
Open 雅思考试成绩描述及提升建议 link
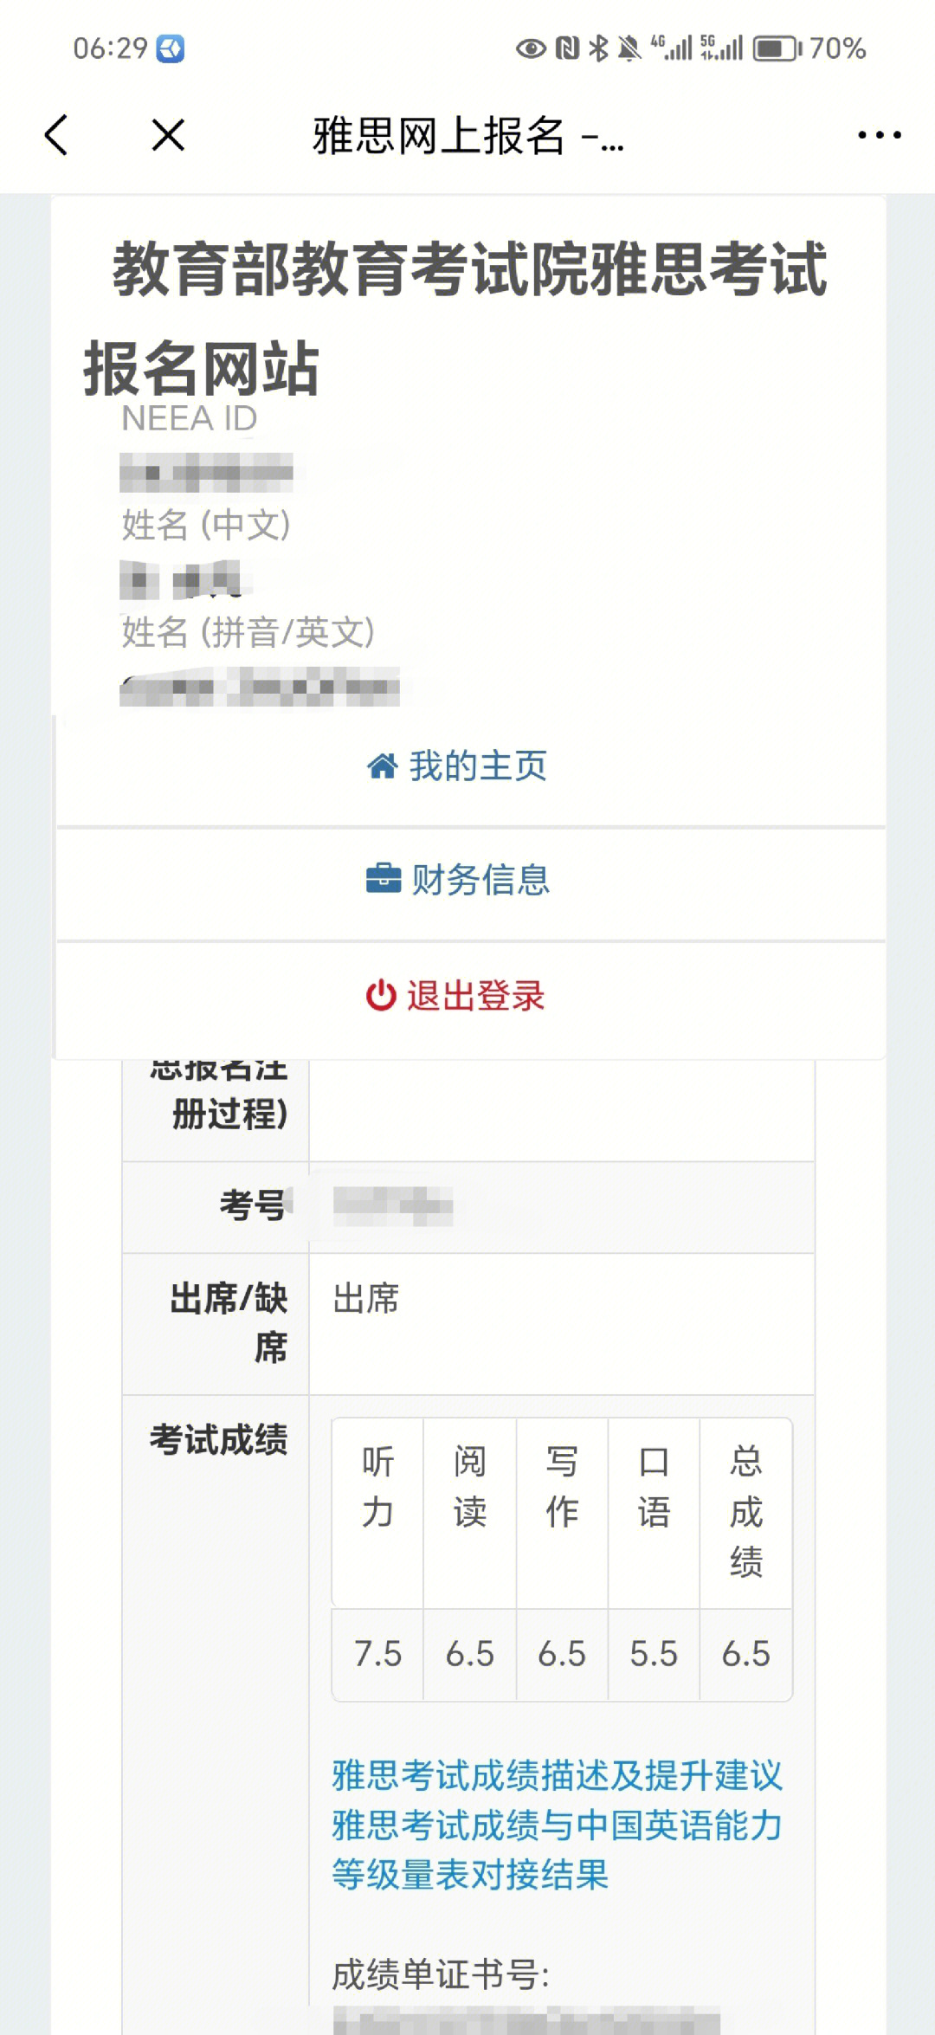tap(558, 1774)
